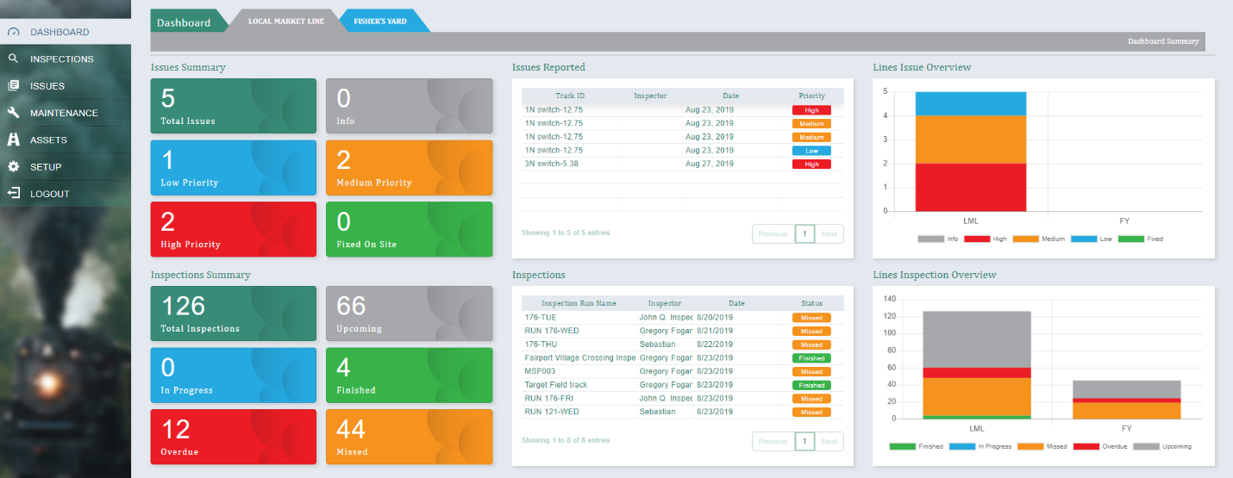
Task: Sort issues table by Priority column header
Action: [811, 96]
